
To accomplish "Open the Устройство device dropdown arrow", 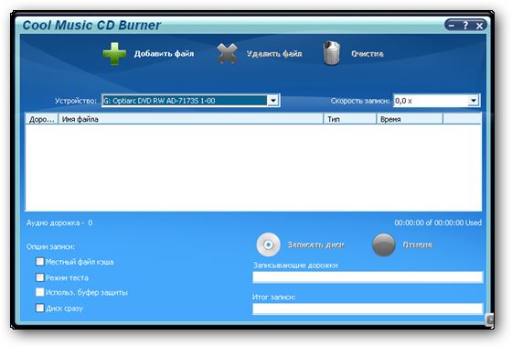I will pos(273,101).
